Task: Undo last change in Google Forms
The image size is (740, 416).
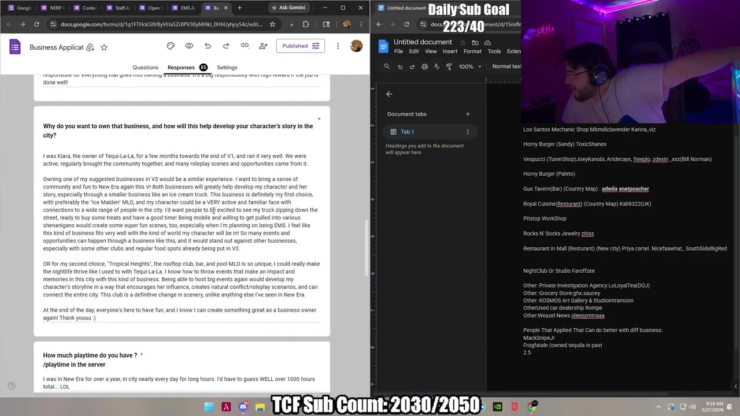Action: [x=208, y=46]
